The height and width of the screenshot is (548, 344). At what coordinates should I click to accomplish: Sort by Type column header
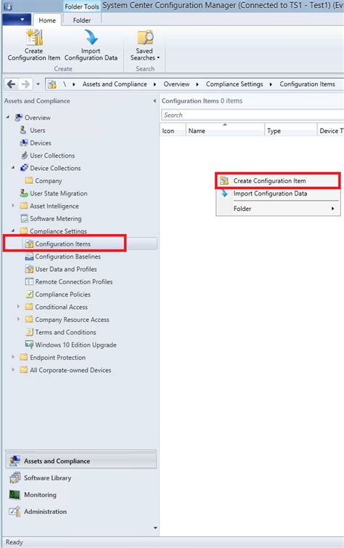pos(290,131)
